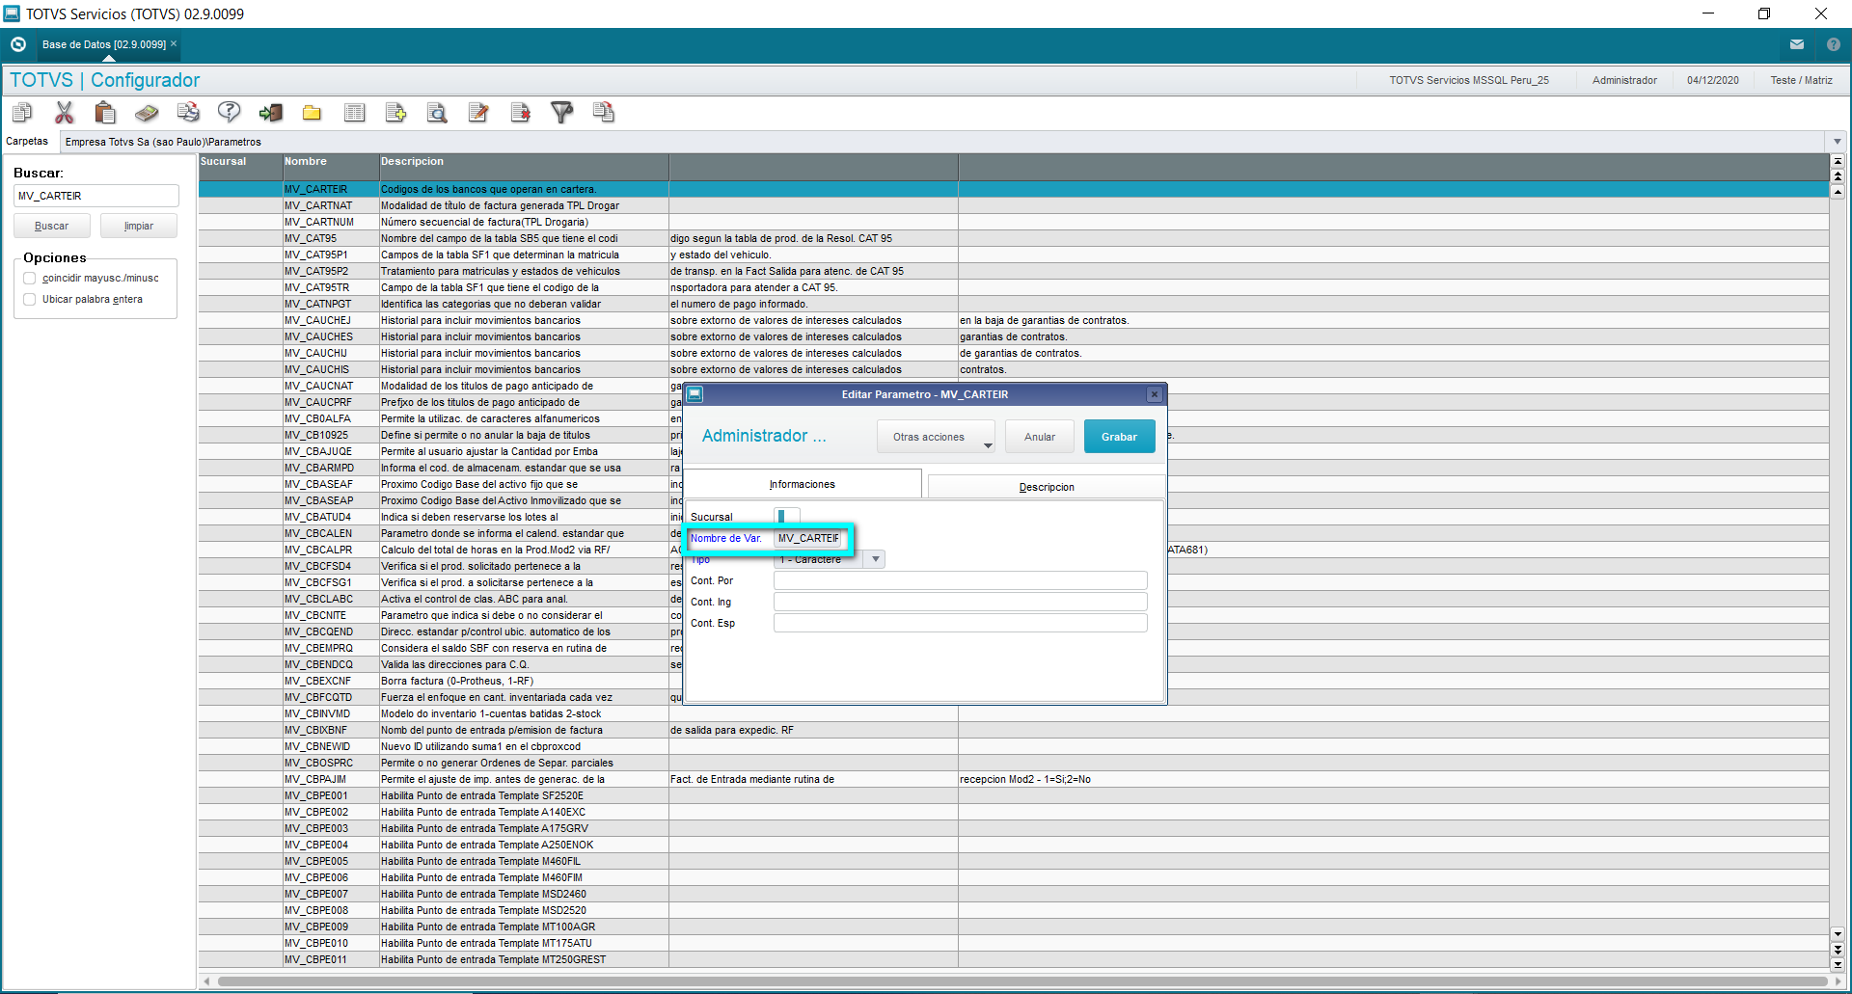Open the help icon in blue header
Image resolution: width=1852 pixels, height=994 pixels.
(1834, 44)
